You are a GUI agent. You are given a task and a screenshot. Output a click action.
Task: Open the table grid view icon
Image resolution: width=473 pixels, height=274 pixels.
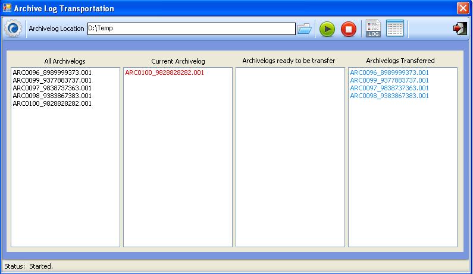[395, 29]
